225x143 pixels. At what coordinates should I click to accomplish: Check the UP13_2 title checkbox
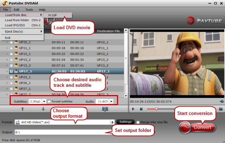11,60
